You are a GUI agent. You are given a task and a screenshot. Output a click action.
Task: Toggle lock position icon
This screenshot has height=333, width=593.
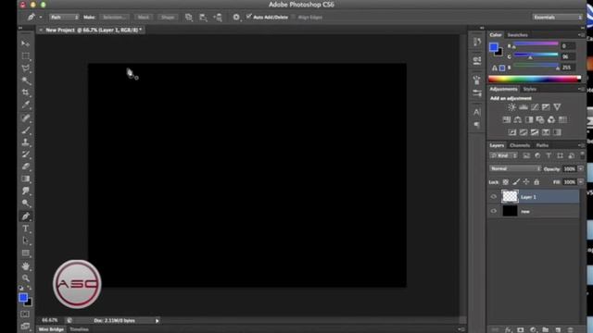[526, 182]
